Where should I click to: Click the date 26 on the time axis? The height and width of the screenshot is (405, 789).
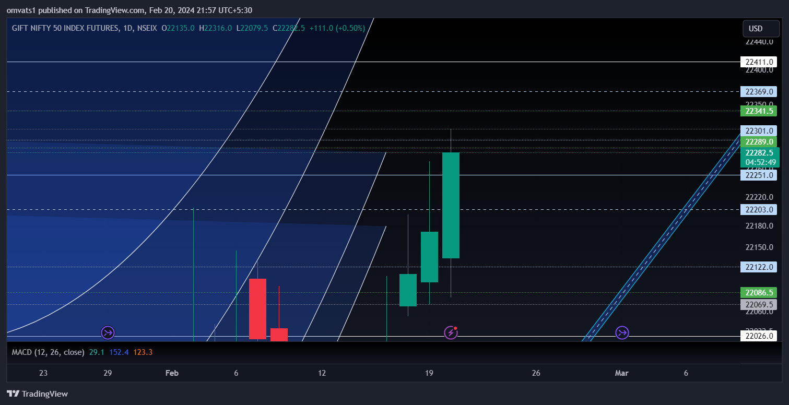[536, 373]
